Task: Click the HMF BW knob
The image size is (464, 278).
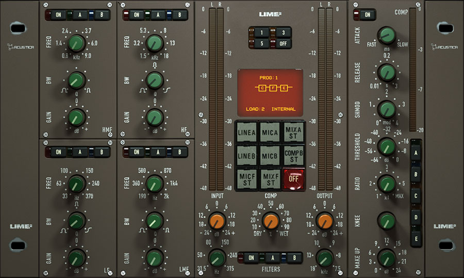Action: tap(77, 80)
